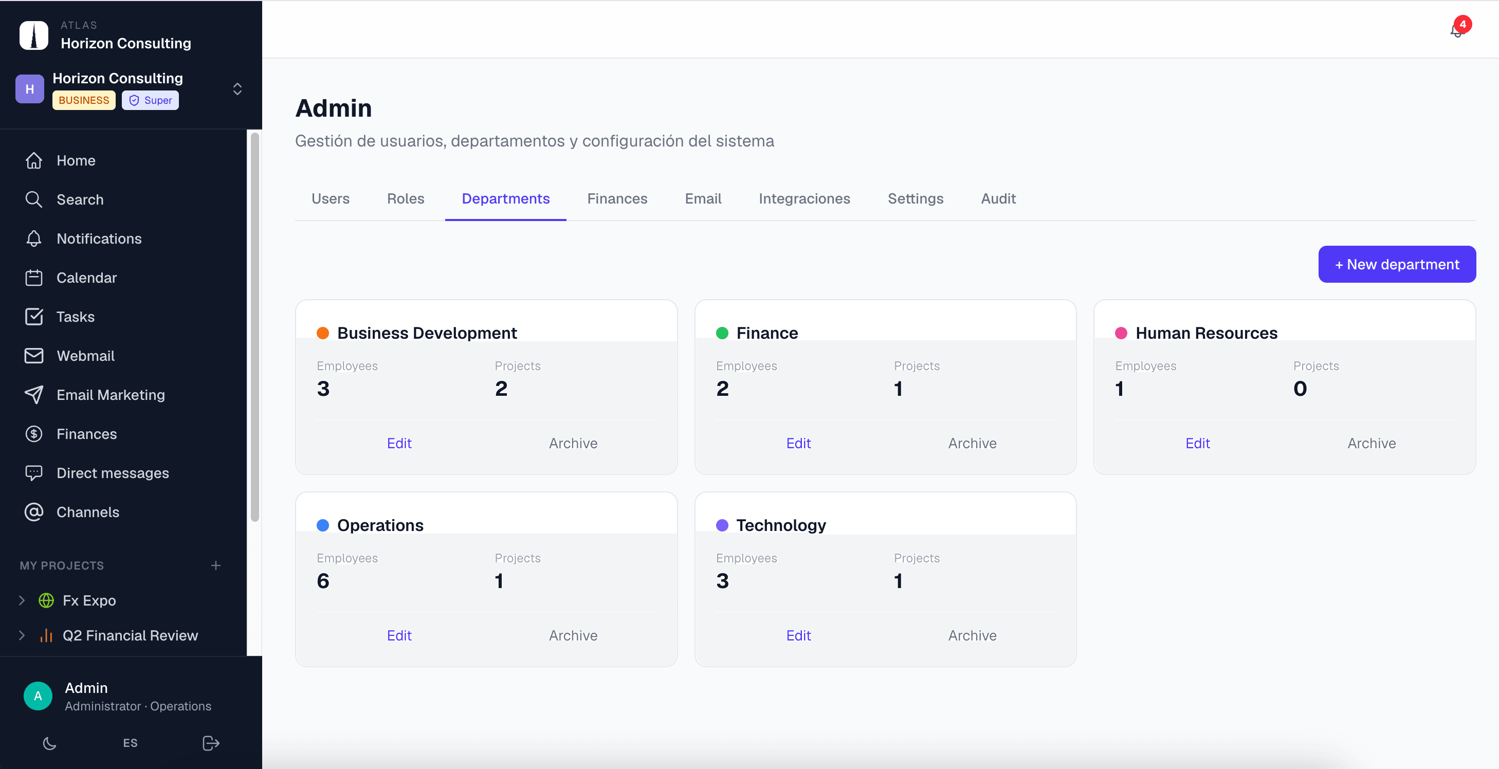Archive the Technology department
This screenshot has width=1499, height=769.
[x=973, y=635]
